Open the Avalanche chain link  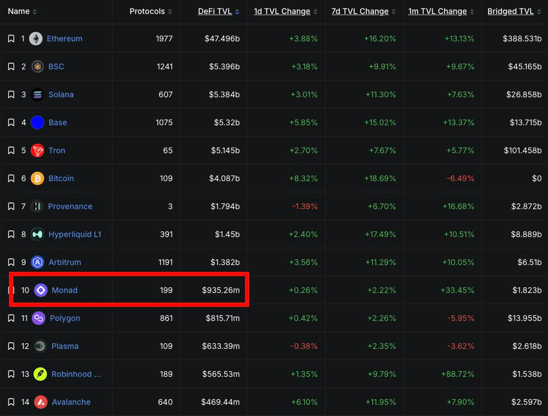pyautogui.click(x=72, y=402)
